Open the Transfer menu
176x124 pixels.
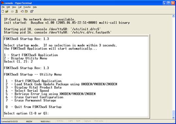[27, 7]
